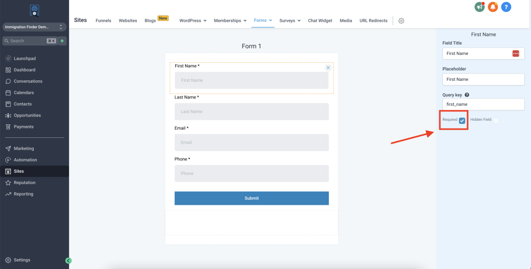Collapse the sidebar using green arrow
This screenshot has width=531, height=269.
point(68,261)
